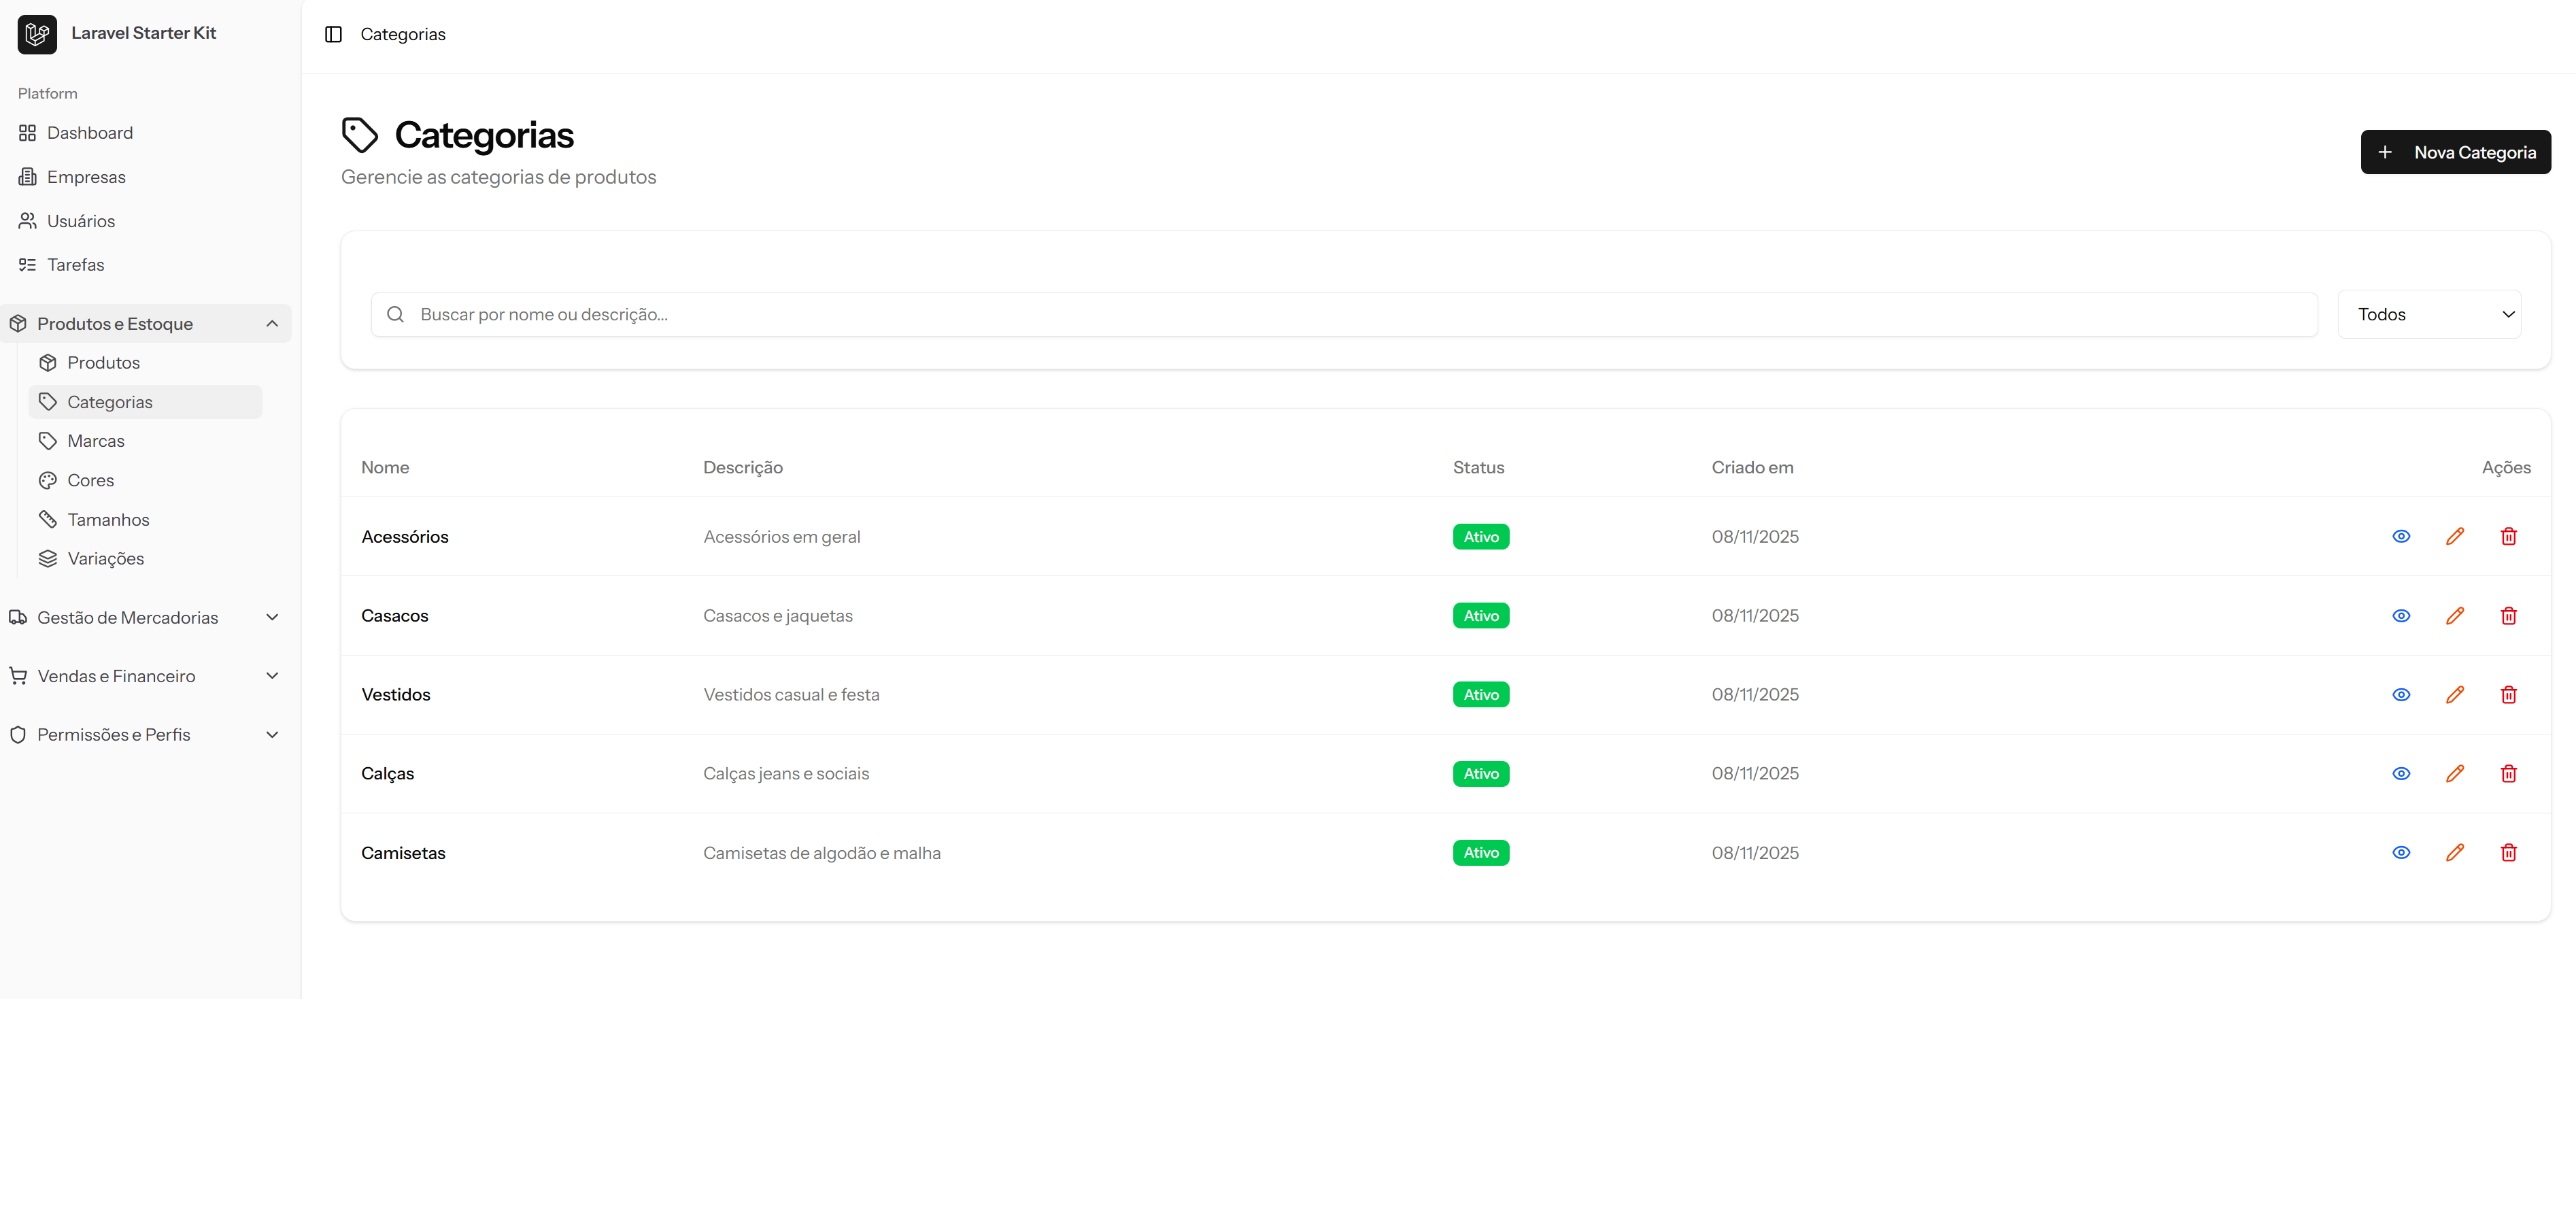The height and width of the screenshot is (1231, 2576).
Task: View Vestidos category via eye icon
Action: [2400, 695]
